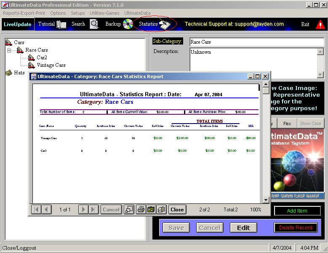Close the statistics report with Close button
The width and height of the screenshot is (328, 253).
click(177, 209)
